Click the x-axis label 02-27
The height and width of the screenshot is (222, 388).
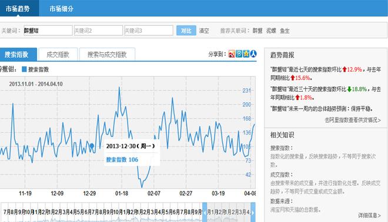[186, 193]
